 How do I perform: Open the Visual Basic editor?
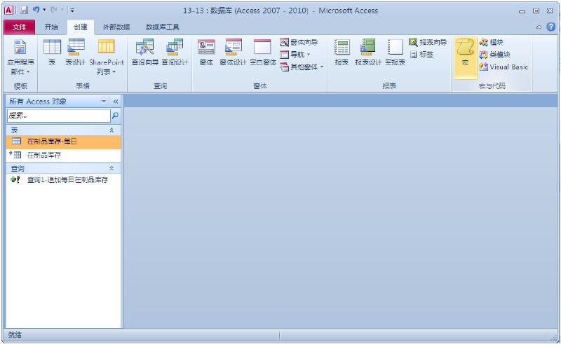pos(503,67)
